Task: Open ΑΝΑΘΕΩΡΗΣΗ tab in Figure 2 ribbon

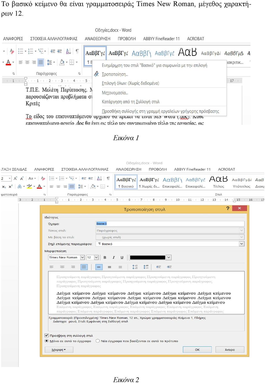Action: pos(128,169)
